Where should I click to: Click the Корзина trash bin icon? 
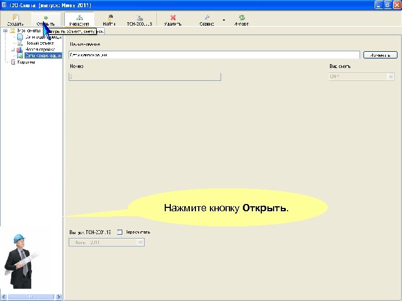(x=13, y=62)
